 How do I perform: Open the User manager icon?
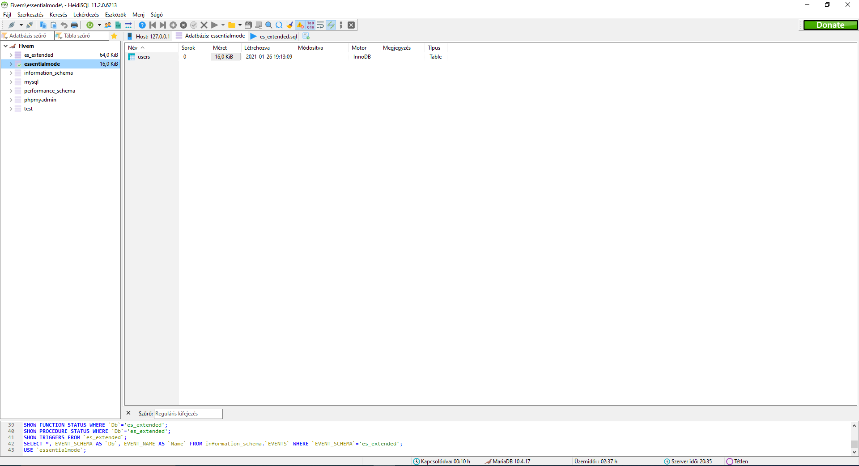coord(107,25)
